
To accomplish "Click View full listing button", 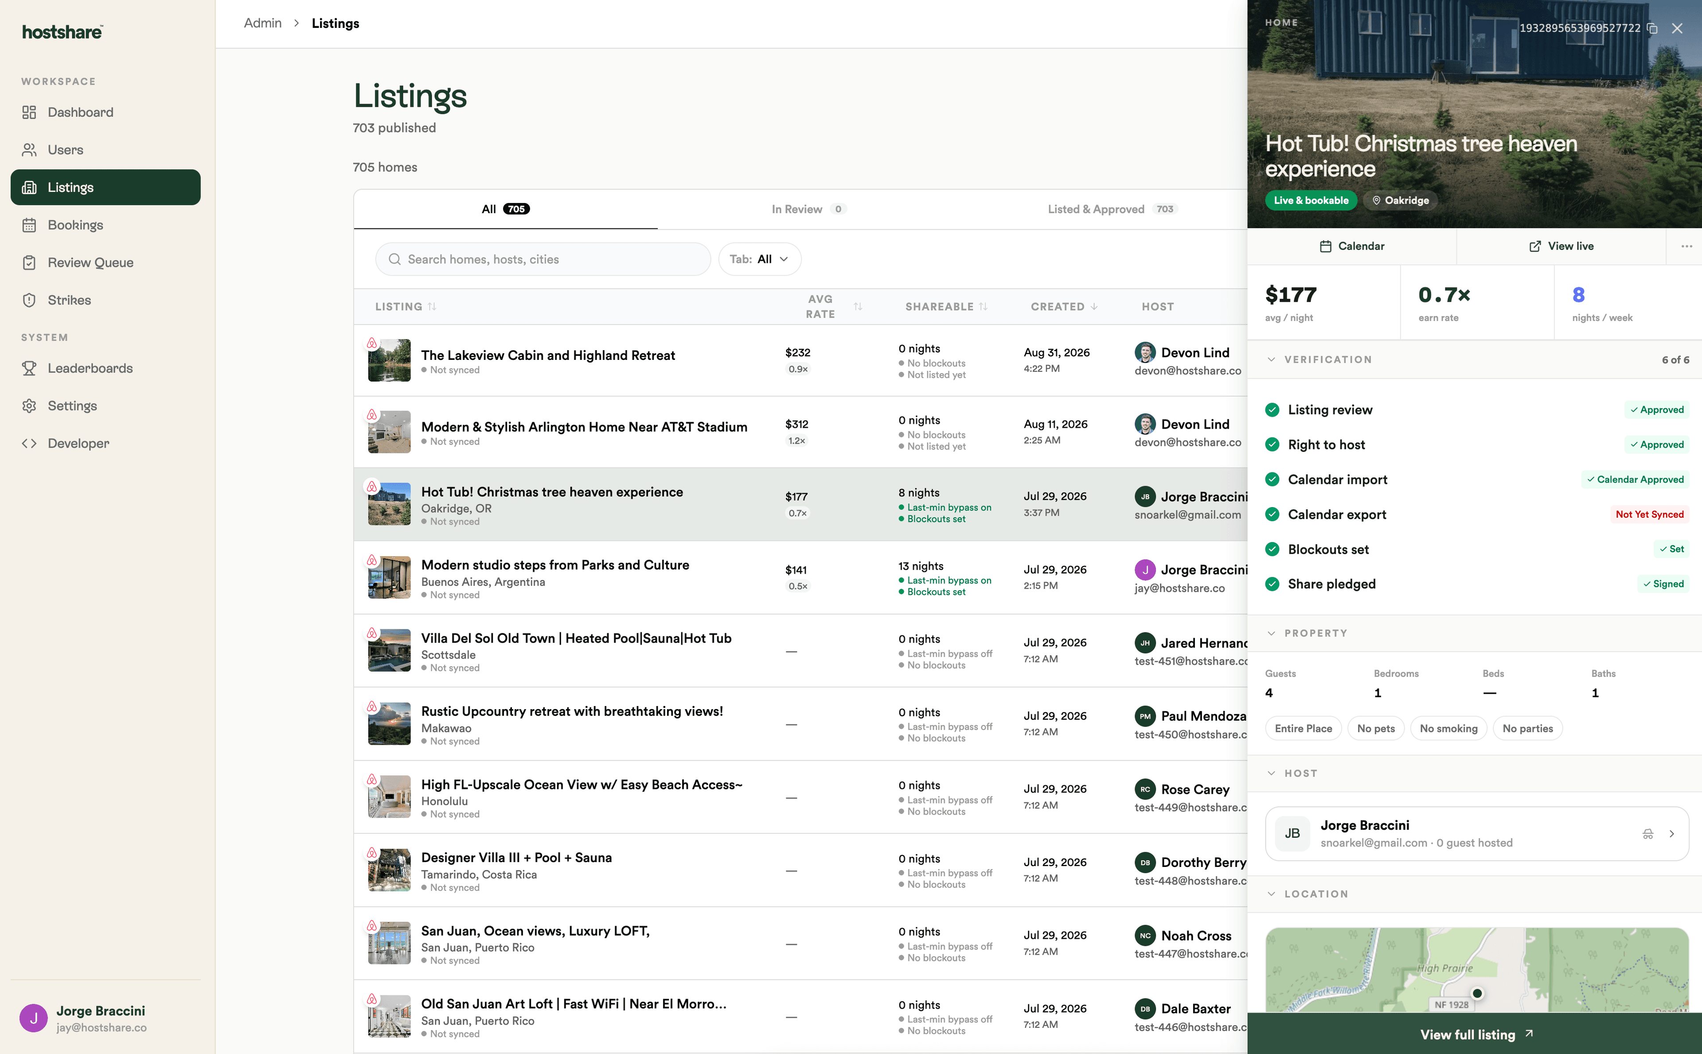I will [1475, 1034].
